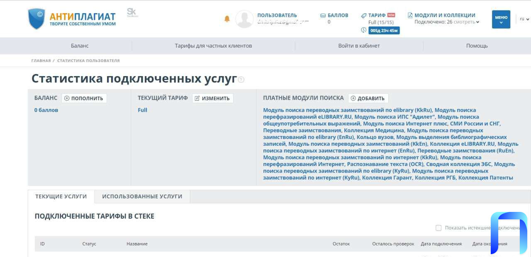Screen dimensions: 531x257
Task: Open the Коллекция РГБ link
Action: click(435, 178)
